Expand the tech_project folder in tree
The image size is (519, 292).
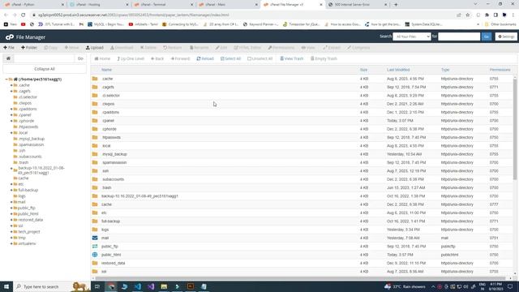[x=11, y=232]
